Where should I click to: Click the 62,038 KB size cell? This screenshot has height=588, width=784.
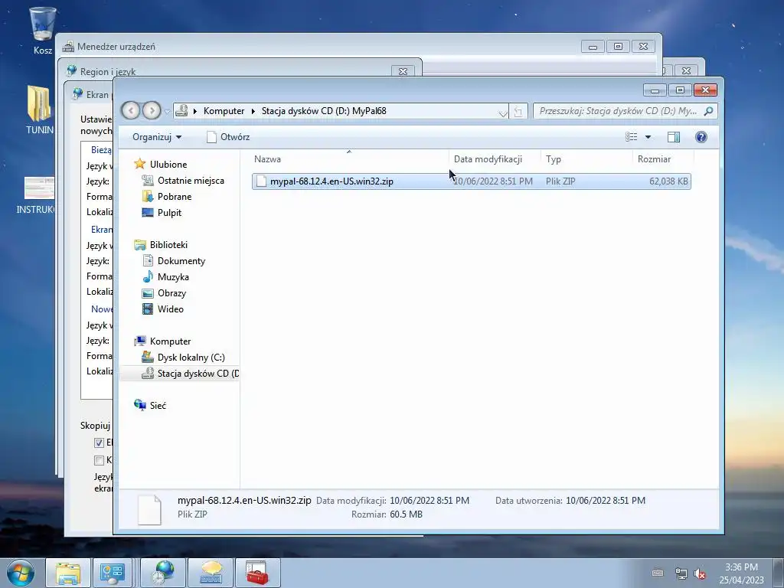[x=668, y=181]
